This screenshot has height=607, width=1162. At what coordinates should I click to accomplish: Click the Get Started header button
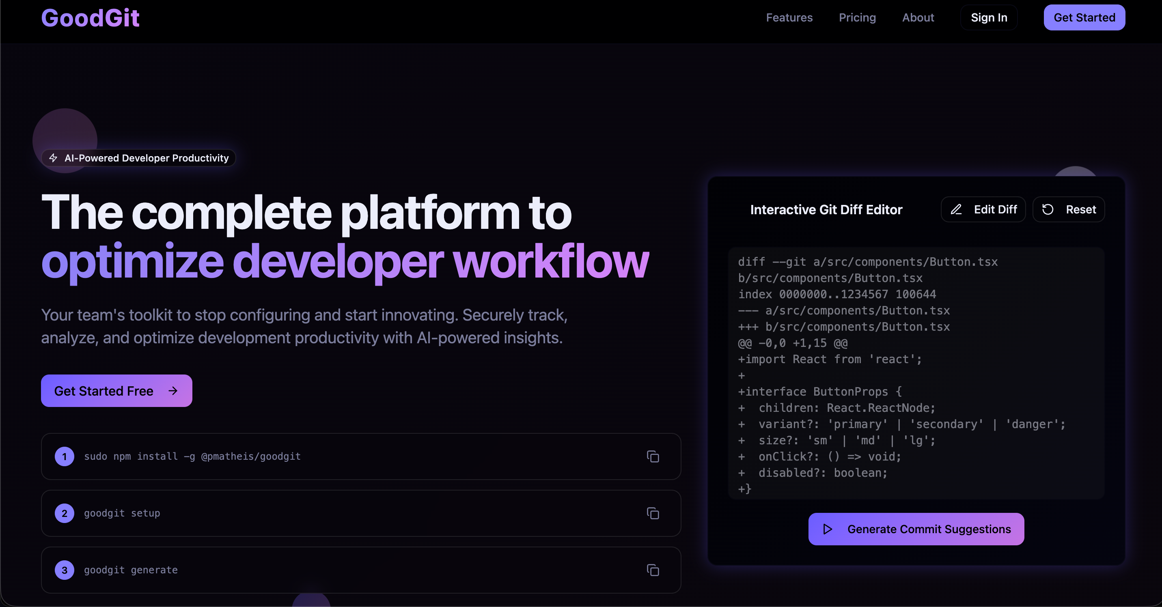tap(1084, 17)
